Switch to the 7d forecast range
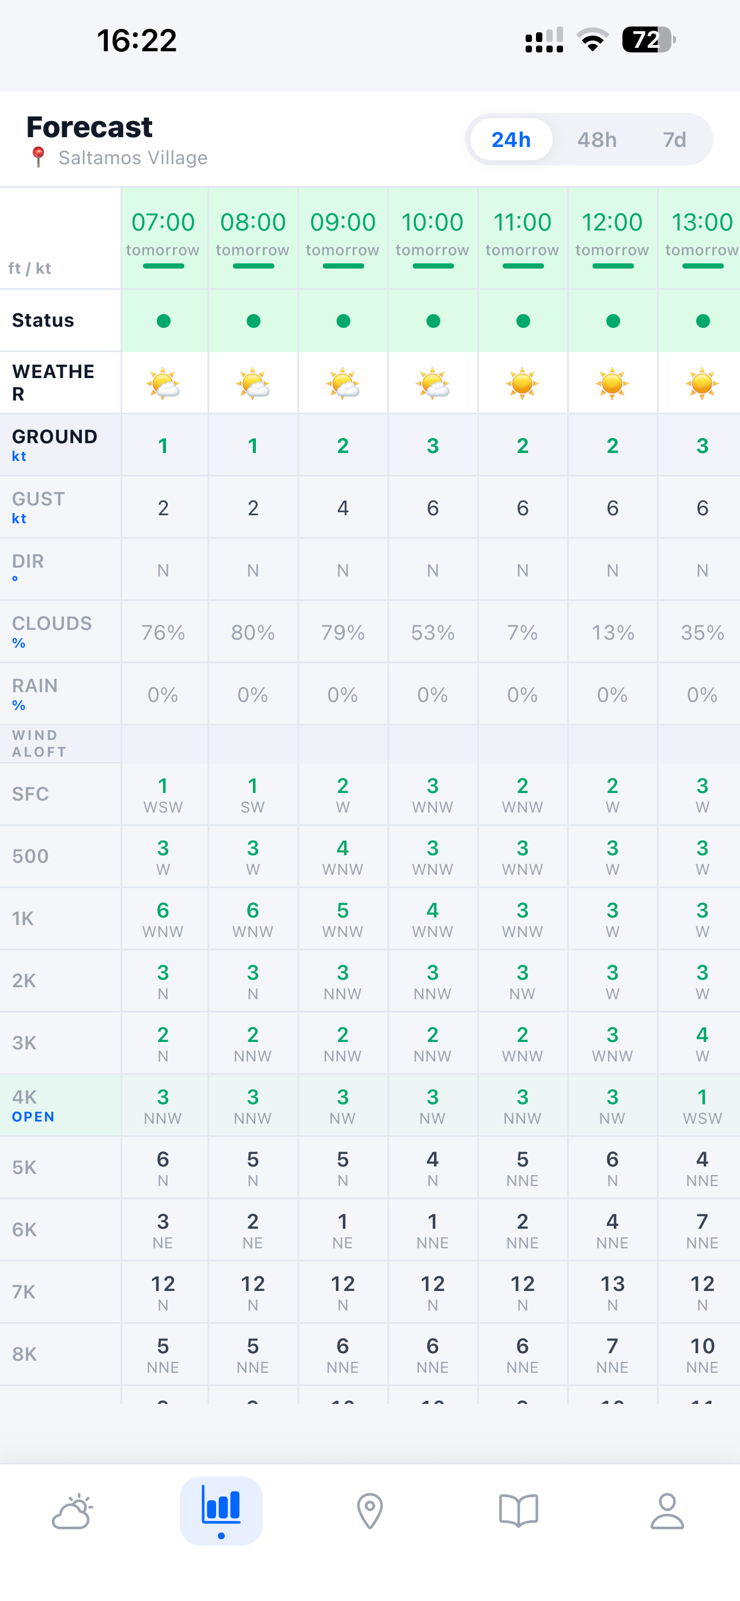This screenshot has height=1601, width=740. tap(674, 139)
